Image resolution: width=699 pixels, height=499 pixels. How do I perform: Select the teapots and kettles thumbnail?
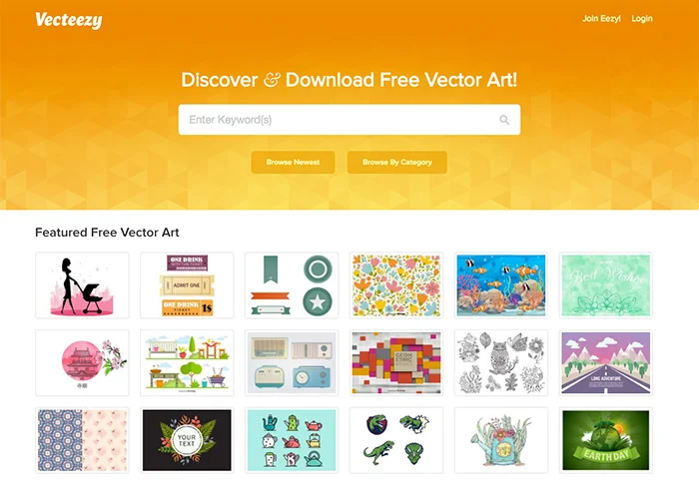(x=292, y=440)
